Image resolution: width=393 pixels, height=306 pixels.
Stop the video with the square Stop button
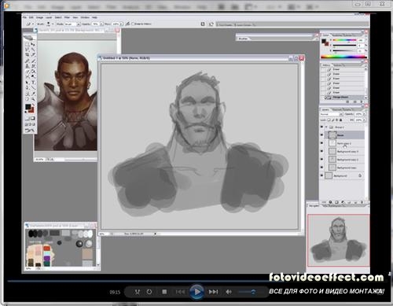pyautogui.click(x=164, y=292)
